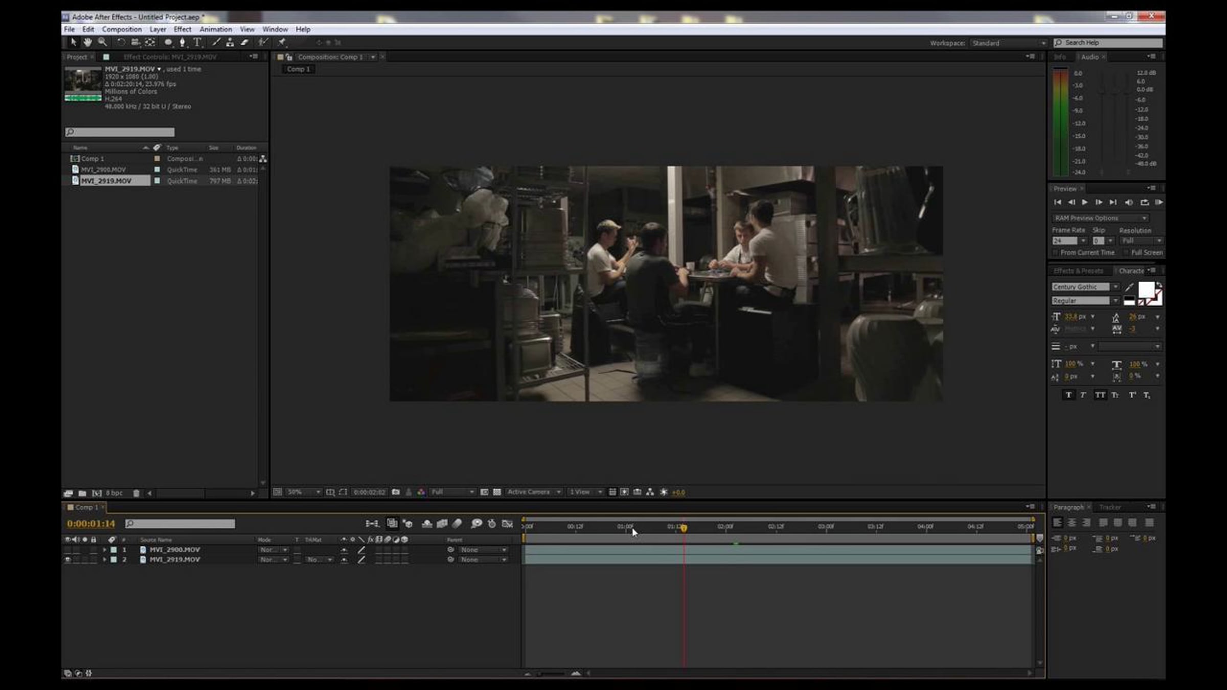Switch to the Effects & Presets tab
The height and width of the screenshot is (690, 1227).
(x=1078, y=271)
